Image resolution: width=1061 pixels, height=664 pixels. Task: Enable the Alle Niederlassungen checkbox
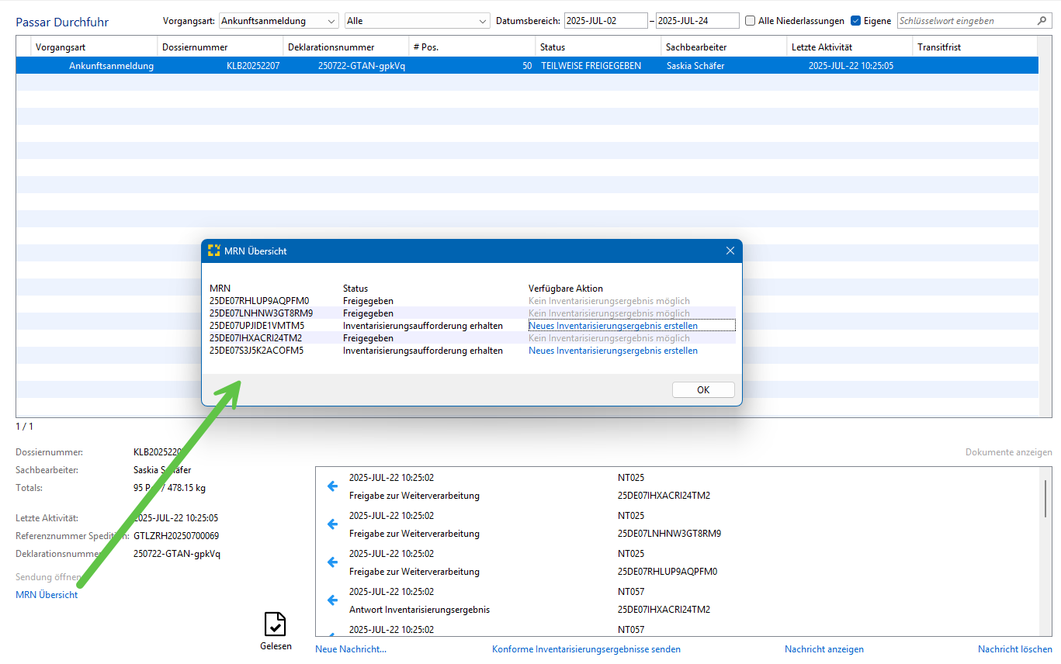tap(750, 21)
